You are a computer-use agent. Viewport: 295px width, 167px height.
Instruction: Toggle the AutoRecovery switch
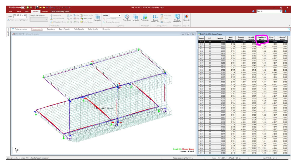point(22,7)
